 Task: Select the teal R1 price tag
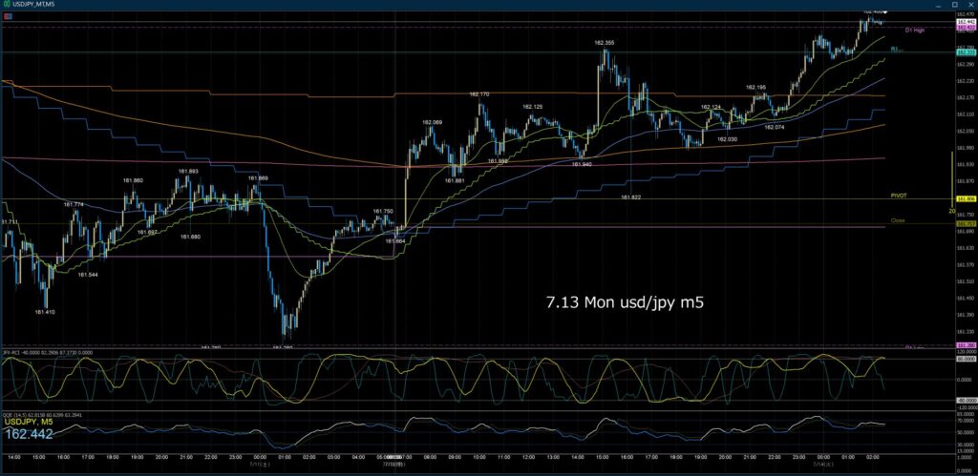tap(965, 52)
